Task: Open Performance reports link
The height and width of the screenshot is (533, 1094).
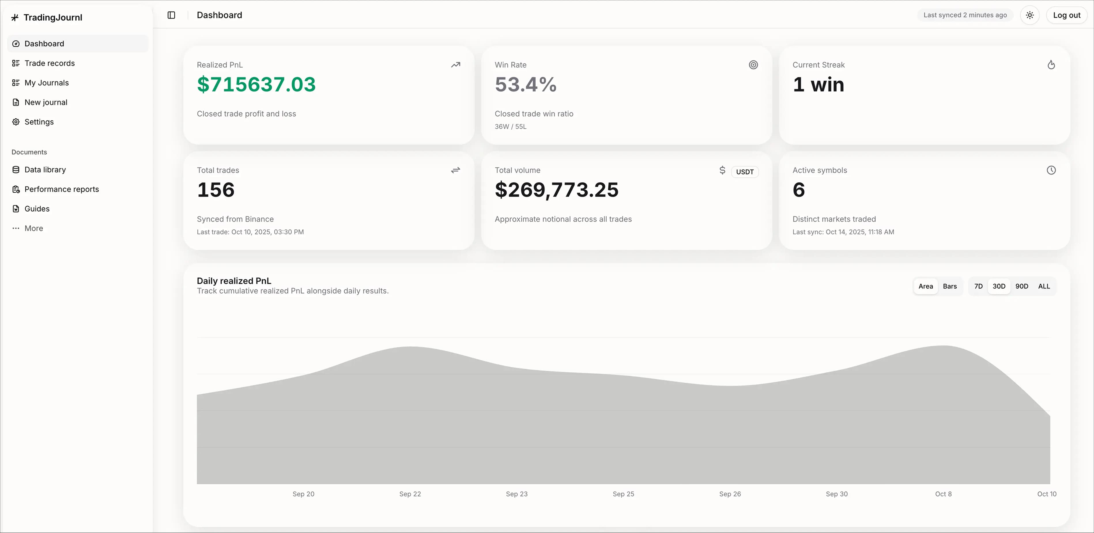Action: (x=62, y=189)
